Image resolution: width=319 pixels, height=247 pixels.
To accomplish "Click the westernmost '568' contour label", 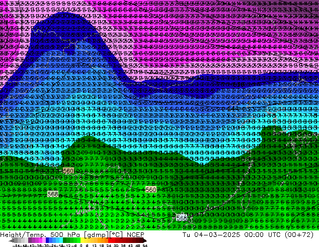I will (53, 194).
